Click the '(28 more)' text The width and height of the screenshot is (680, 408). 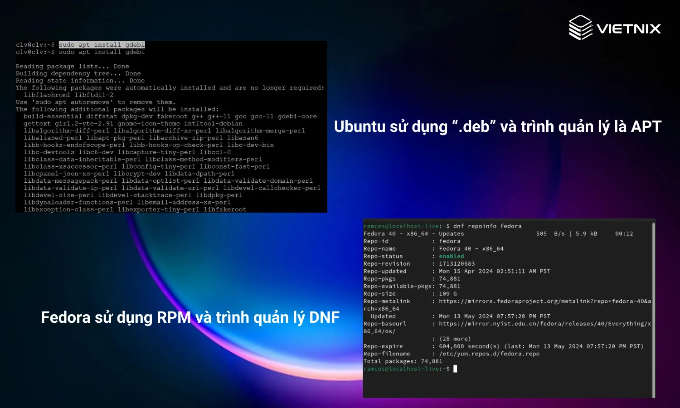(455, 339)
